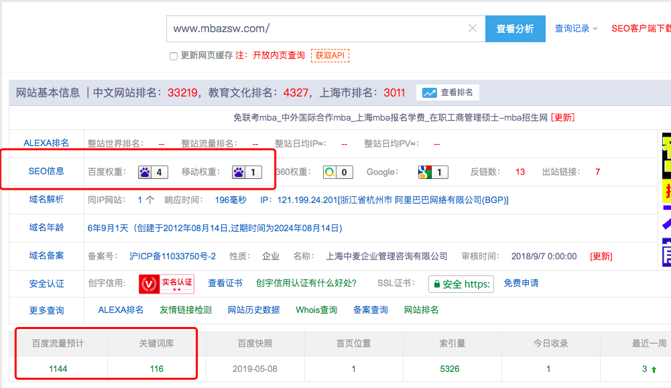Screen dimensions: 671x388
Task: Click the 查看分析 button
Action: click(x=515, y=29)
